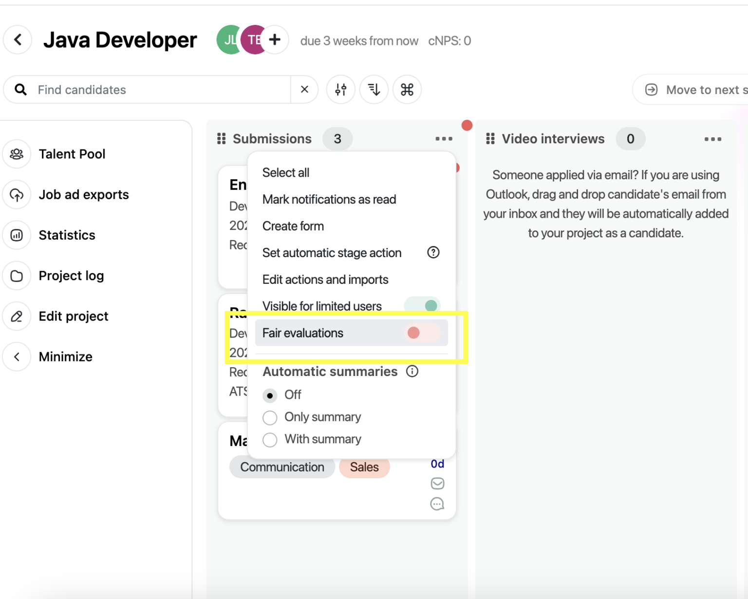Select the Only summary radio option
The height and width of the screenshot is (599, 748).
(270, 417)
